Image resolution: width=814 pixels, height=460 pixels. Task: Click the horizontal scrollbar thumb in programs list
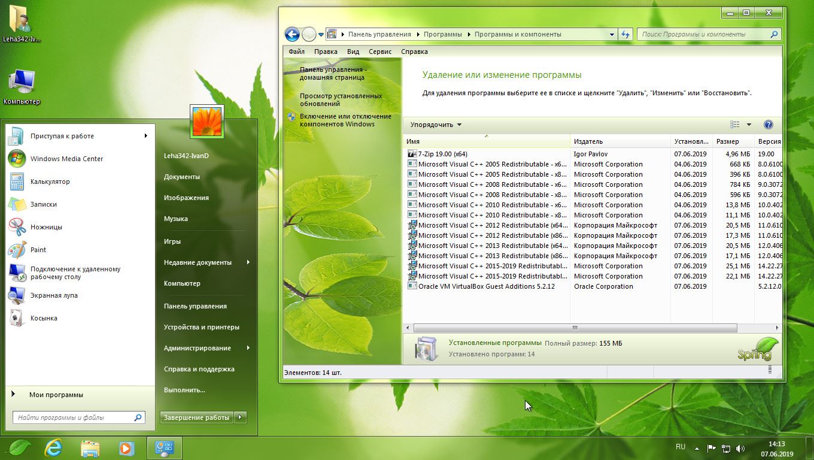(575, 328)
